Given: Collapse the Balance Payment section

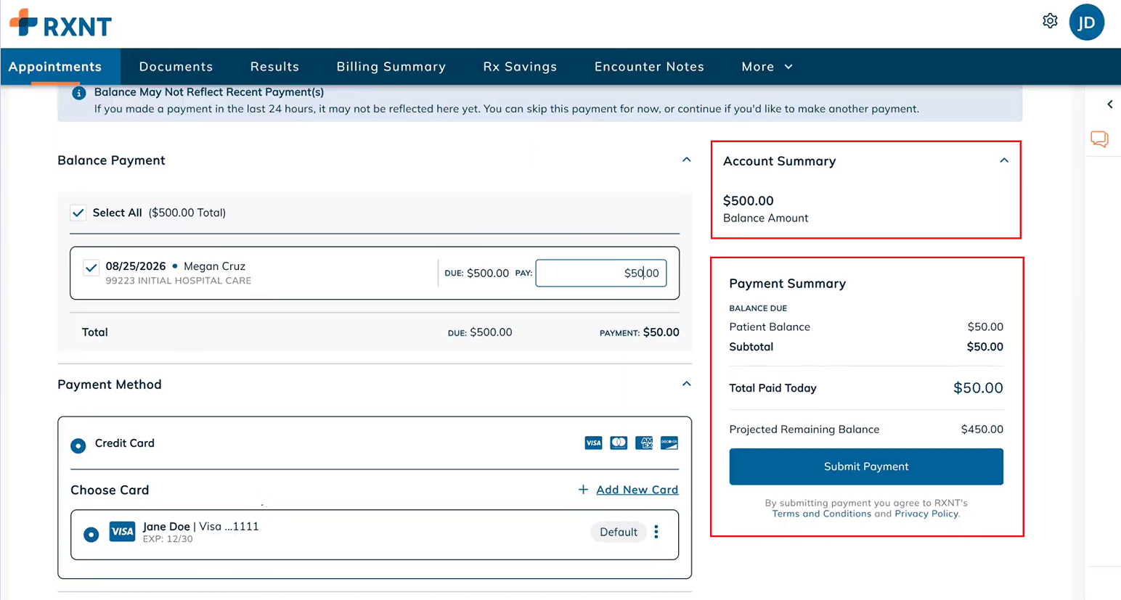Looking at the screenshot, I should 686,160.
